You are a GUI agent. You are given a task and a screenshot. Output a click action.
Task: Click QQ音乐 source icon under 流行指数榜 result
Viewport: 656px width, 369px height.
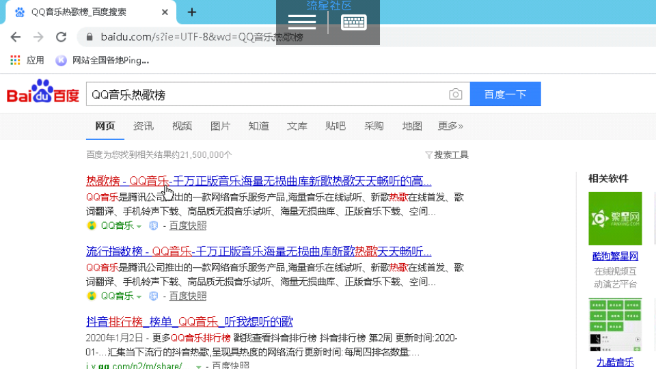(91, 296)
